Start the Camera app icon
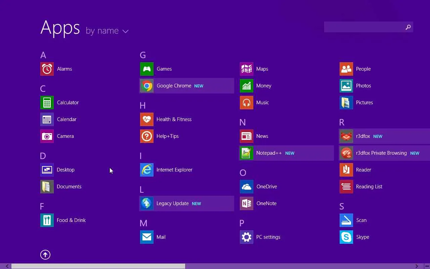Viewport: 430px width, 269px height. [x=47, y=136]
